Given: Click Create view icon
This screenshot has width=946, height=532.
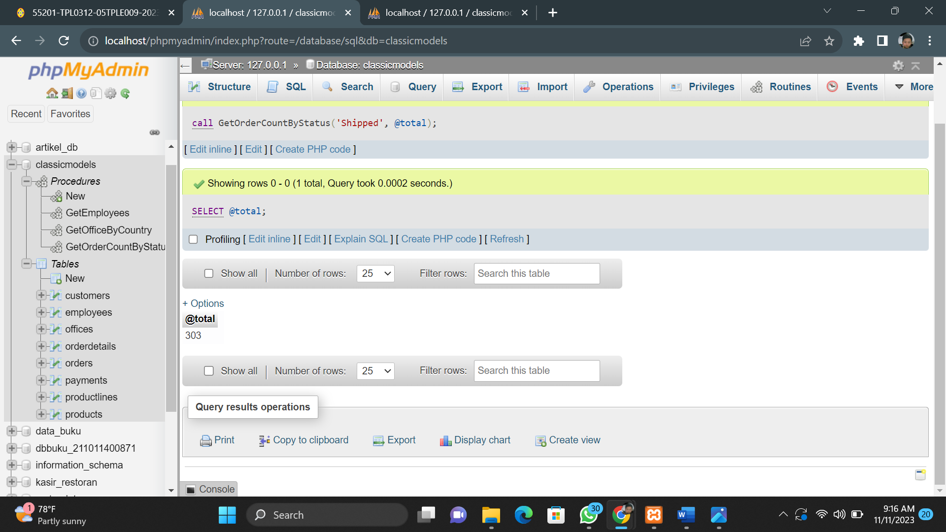Looking at the screenshot, I should tap(541, 441).
